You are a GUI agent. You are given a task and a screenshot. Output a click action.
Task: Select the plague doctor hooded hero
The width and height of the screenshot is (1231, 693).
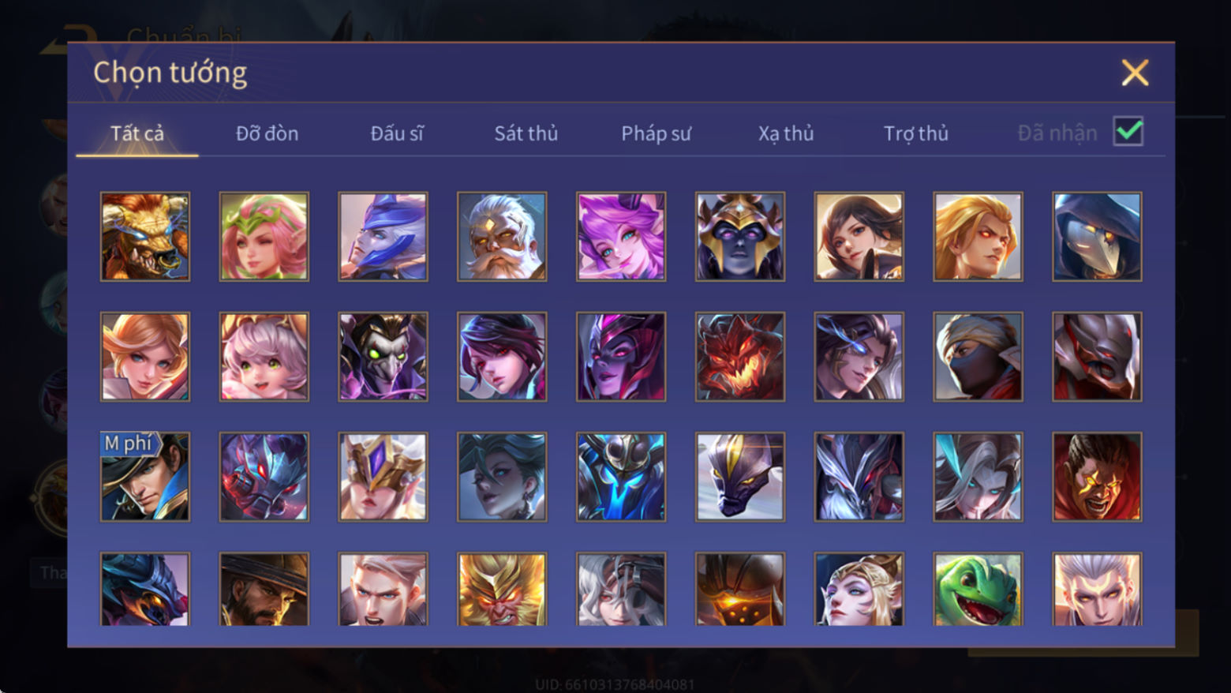coord(1097,237)
